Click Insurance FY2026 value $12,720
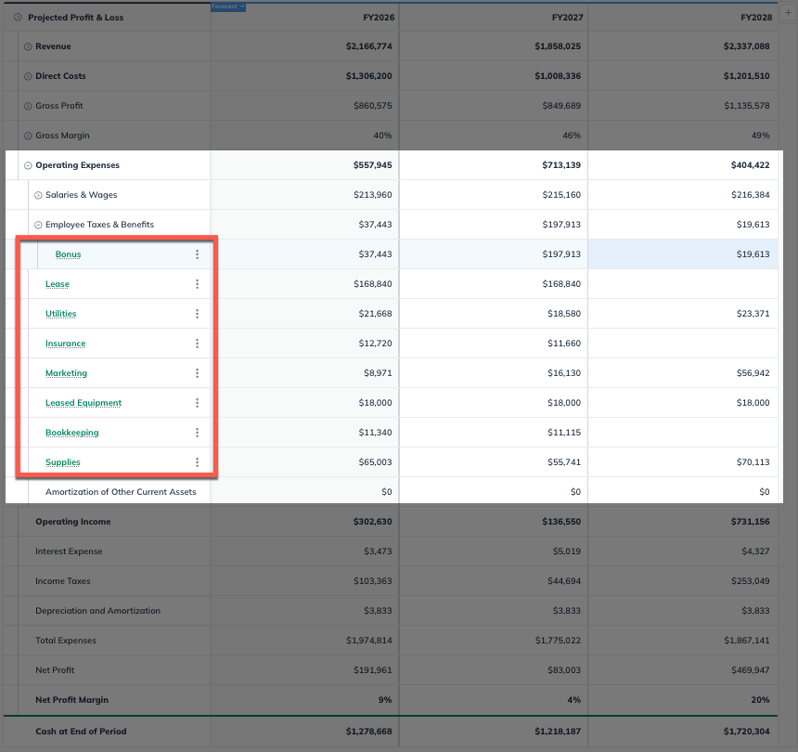 pos(375,344)
